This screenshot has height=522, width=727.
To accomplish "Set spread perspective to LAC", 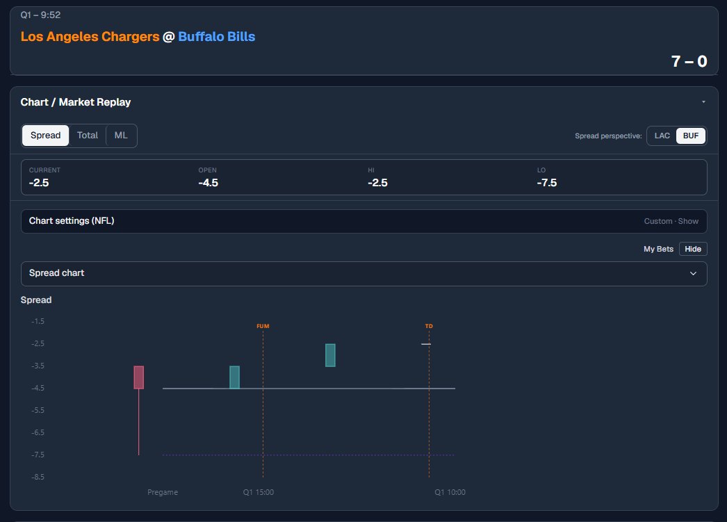I will pos(662,136).
